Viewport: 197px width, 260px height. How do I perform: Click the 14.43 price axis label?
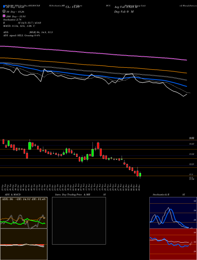pyautogui.click(x=192, y=144)
